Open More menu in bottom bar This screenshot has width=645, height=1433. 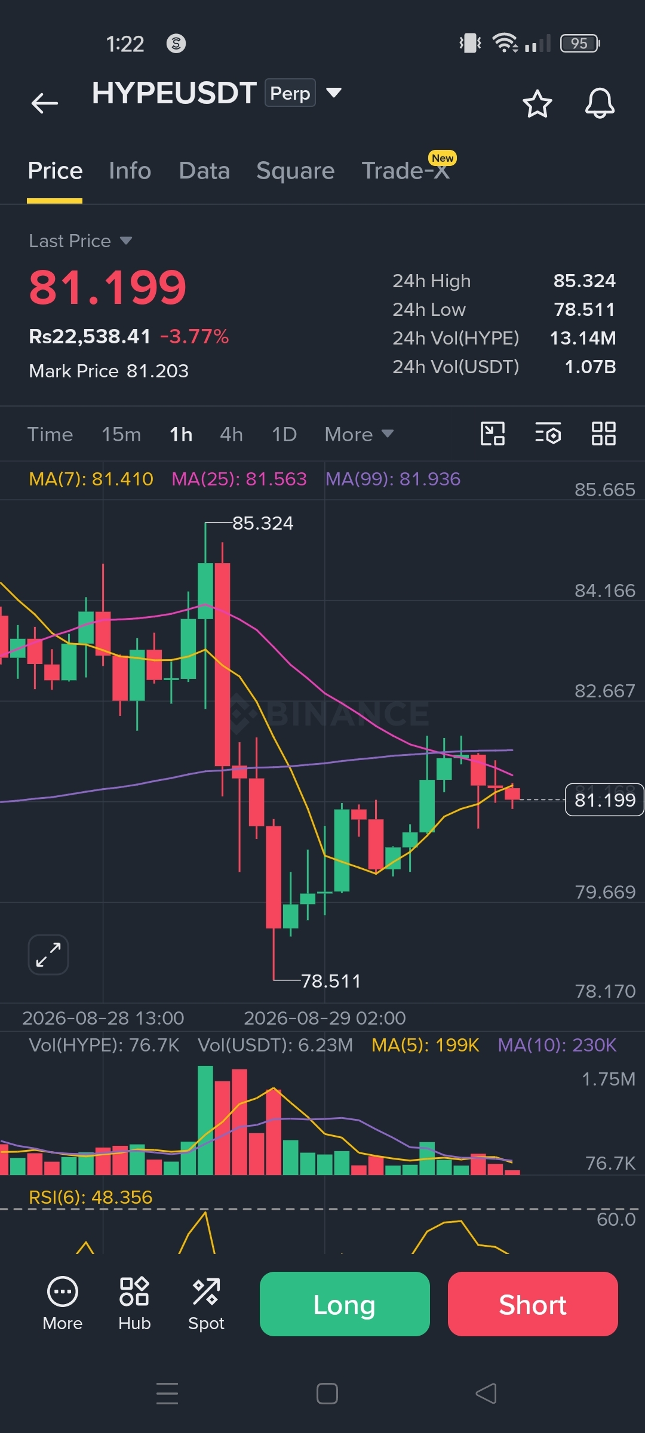(x=63, y=1303)
